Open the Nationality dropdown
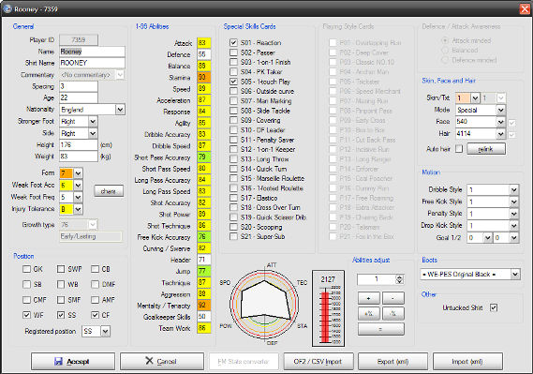This screenshot has height=374, width=533. point(120,110)
